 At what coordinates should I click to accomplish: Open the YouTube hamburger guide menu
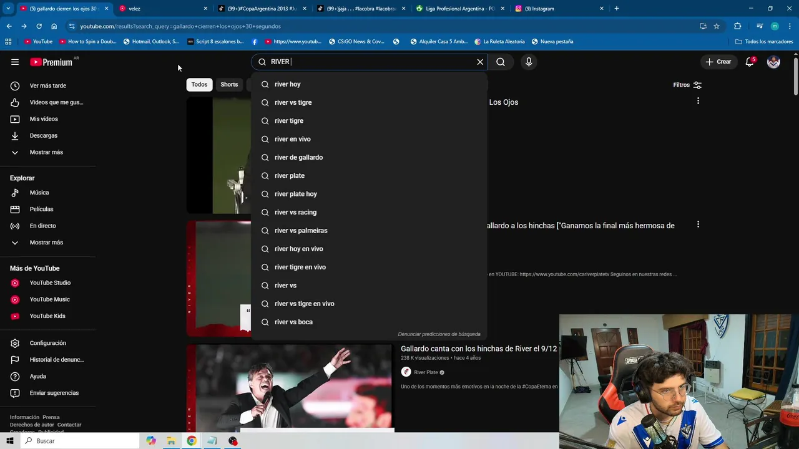(x=15, y=62)
